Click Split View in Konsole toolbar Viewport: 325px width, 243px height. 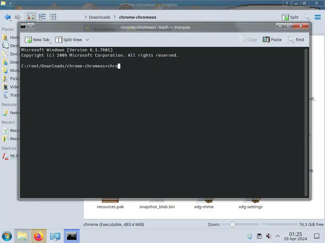[x=69, y=40]
